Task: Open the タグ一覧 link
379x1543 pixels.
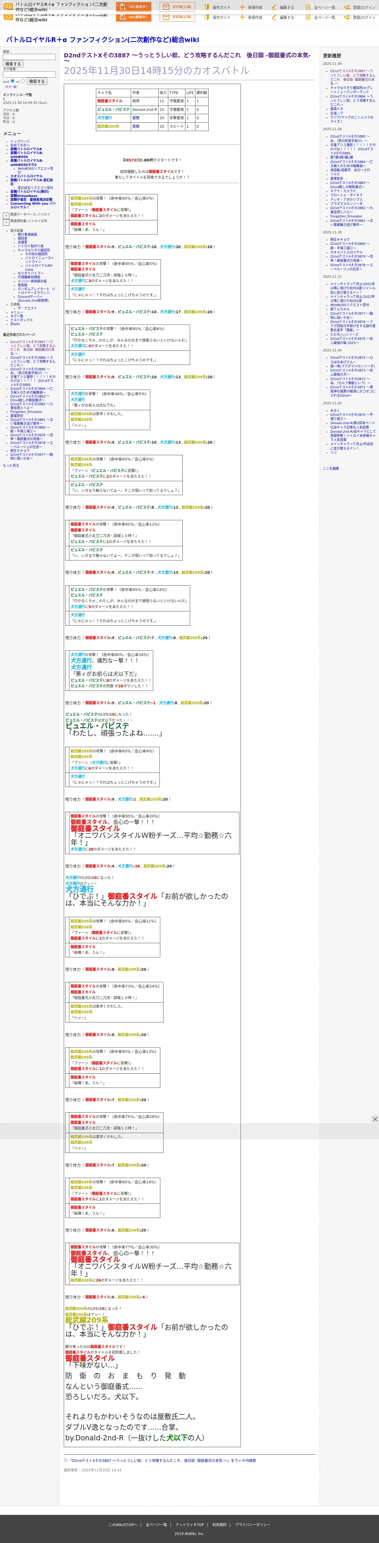Action: click(11, 87)
